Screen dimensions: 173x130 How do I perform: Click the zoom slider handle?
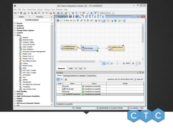(x=118, y=63)
